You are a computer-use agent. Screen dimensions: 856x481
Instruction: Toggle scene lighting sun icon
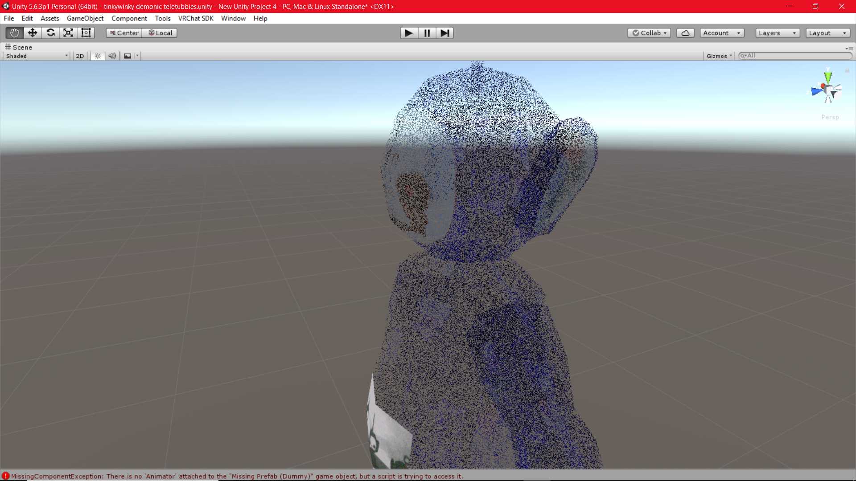[x=98, y=56]
